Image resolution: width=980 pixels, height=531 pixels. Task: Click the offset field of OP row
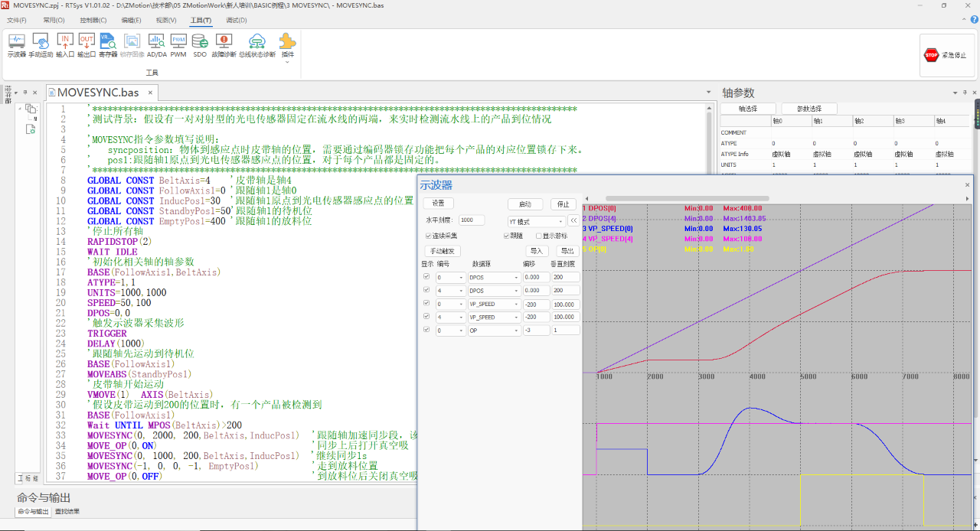[536, 331]
